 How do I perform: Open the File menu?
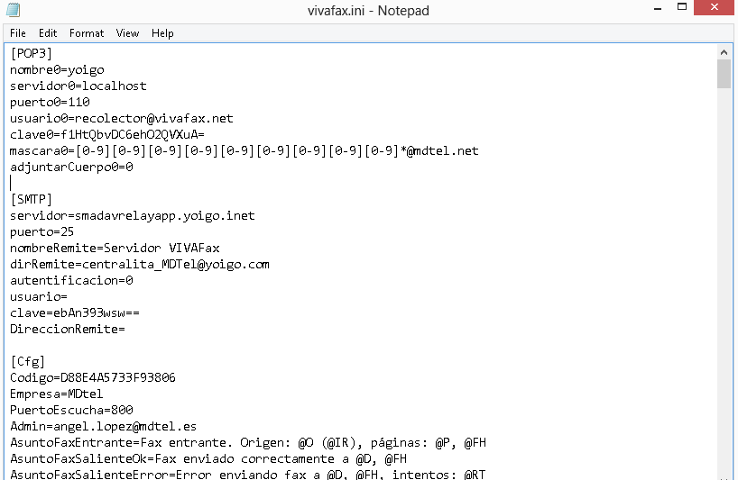click(18, 33)
